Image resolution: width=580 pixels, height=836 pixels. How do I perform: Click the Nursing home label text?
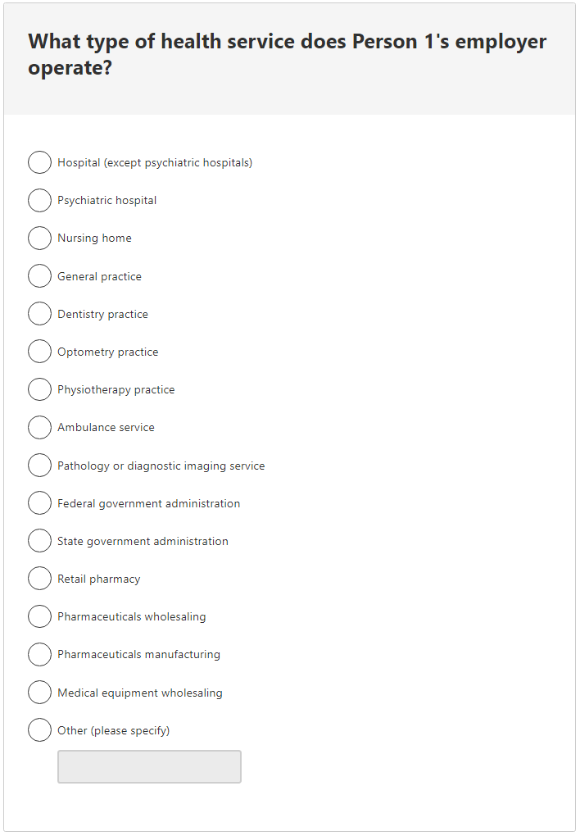coord(93,238)
